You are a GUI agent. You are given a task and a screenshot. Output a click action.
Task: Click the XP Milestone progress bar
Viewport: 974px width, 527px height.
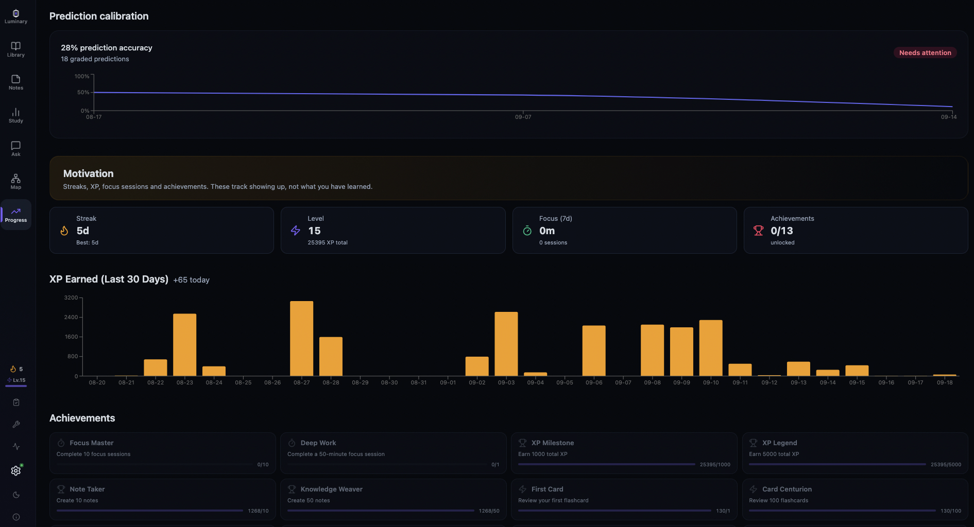pos(607,464)
